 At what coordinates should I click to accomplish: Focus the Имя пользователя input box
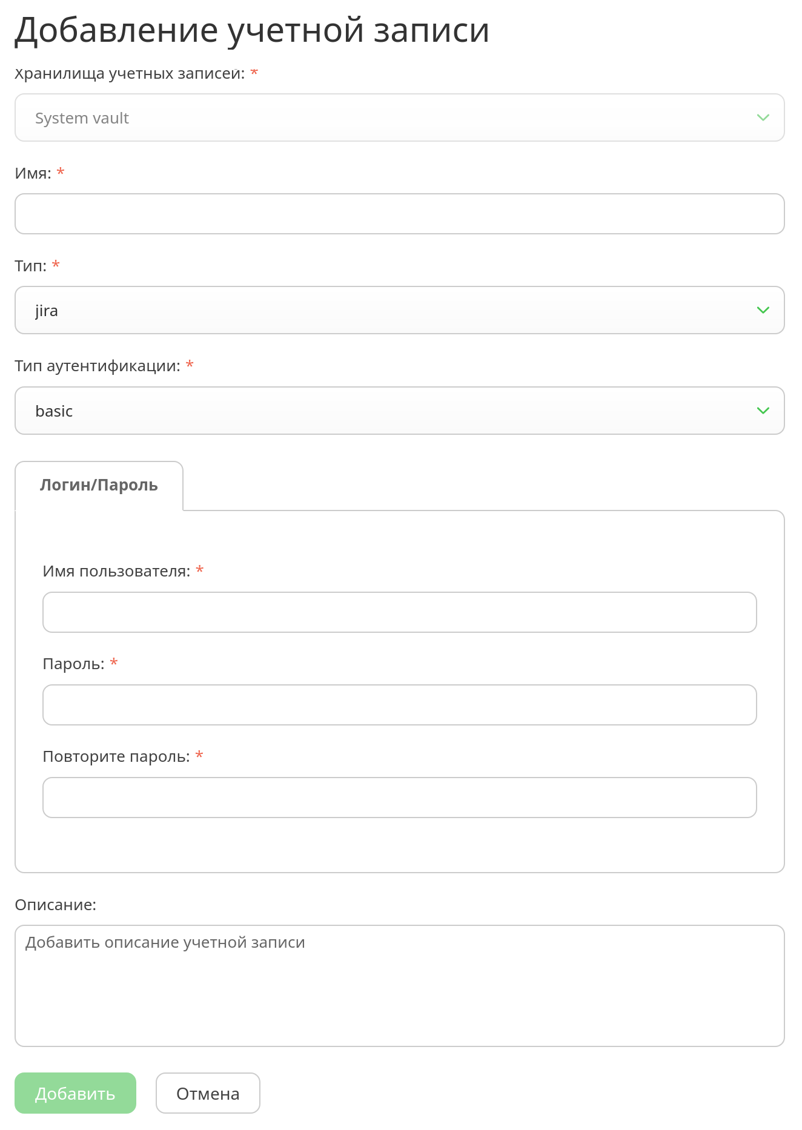[x=400, y=612]
